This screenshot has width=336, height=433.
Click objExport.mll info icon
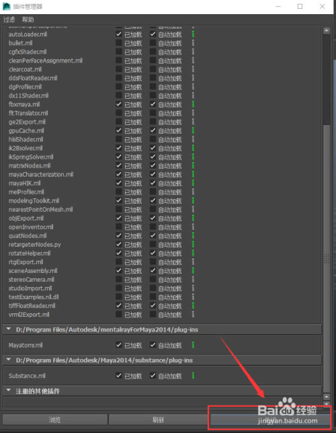[193, 218]
